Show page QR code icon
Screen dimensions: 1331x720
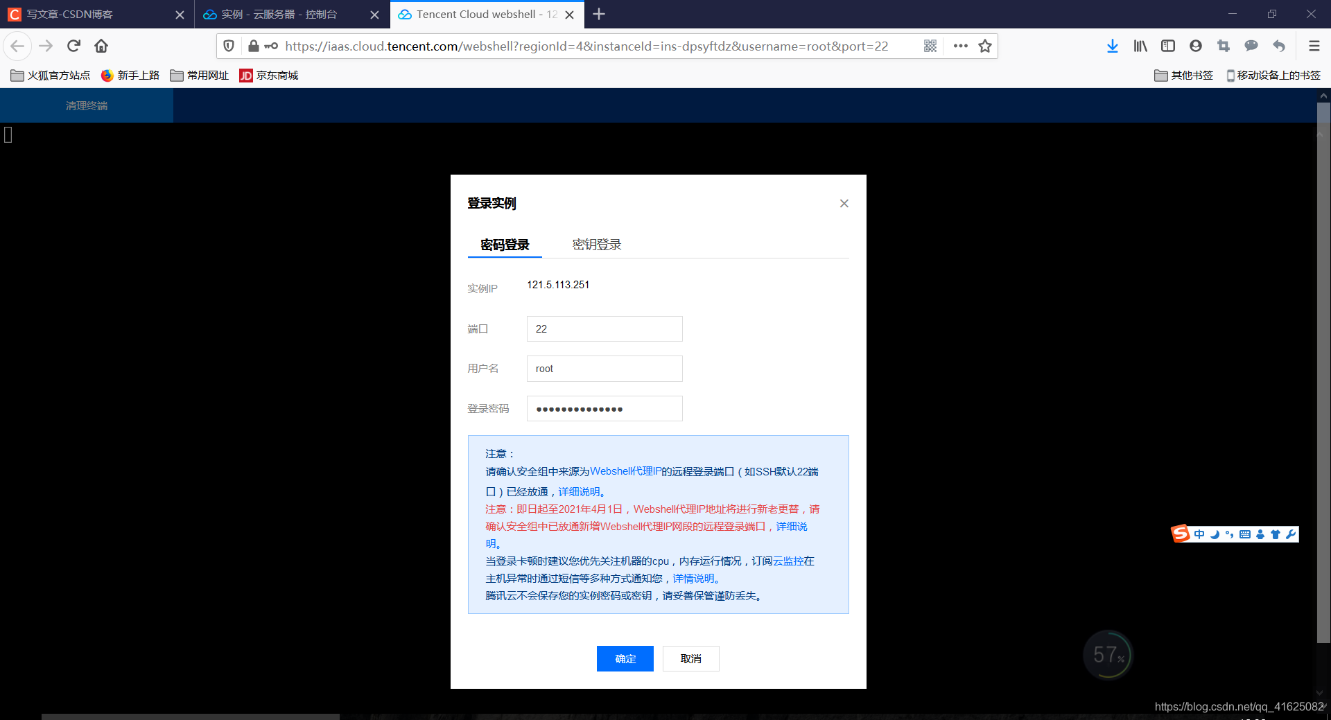tap(930, 46)
